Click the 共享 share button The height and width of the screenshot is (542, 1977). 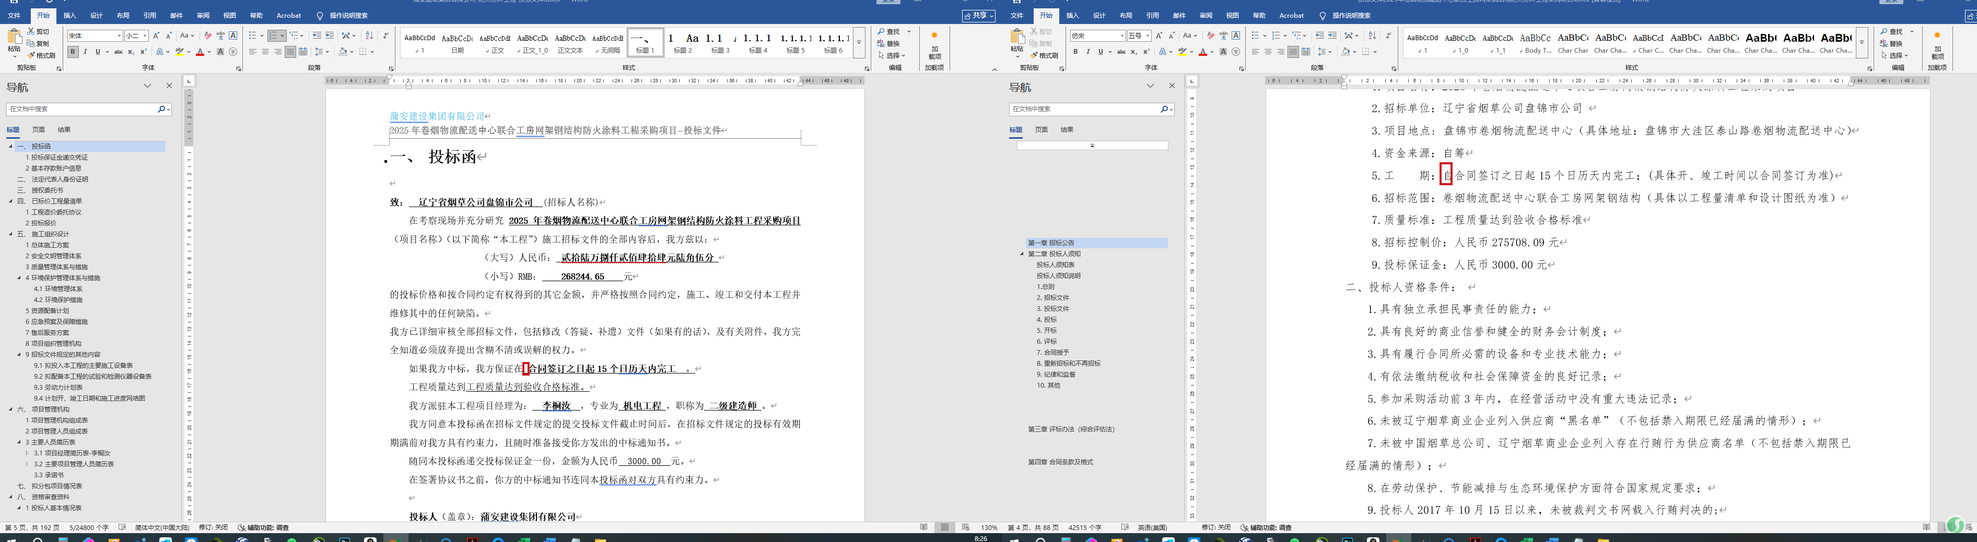click(x=978, y=15)
